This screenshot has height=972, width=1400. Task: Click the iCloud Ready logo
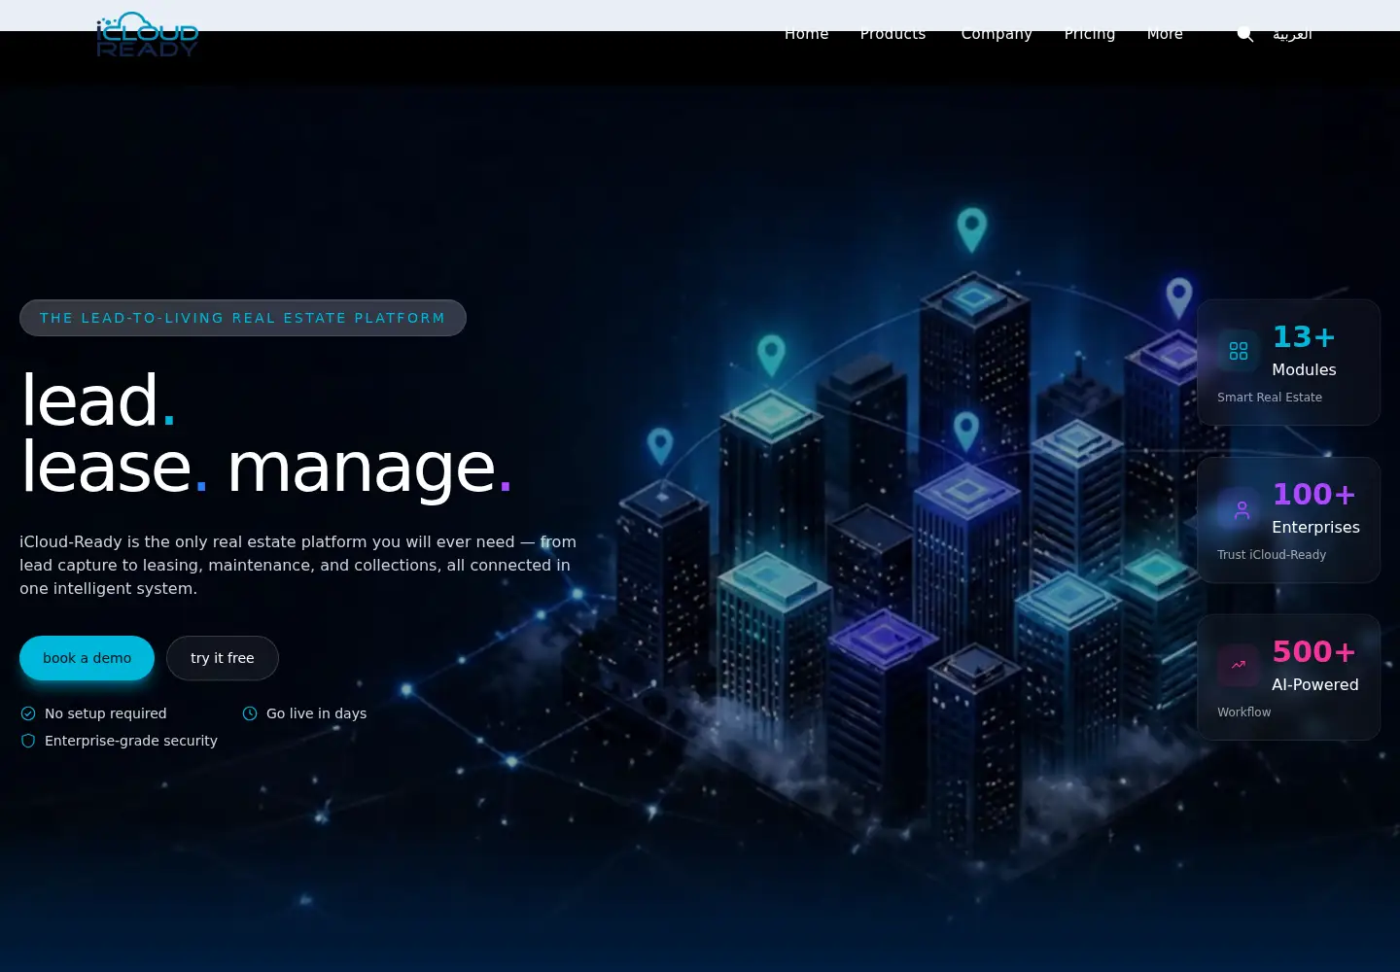[x=148, y=35]
